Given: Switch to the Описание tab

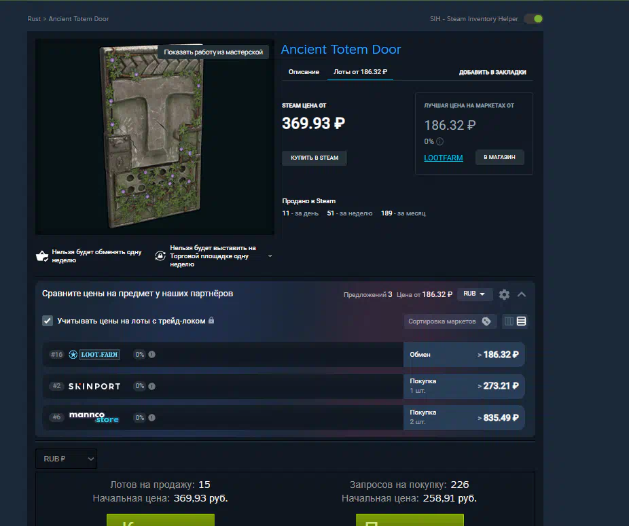Looking at the screenshot, I should [x=304, y=72].
